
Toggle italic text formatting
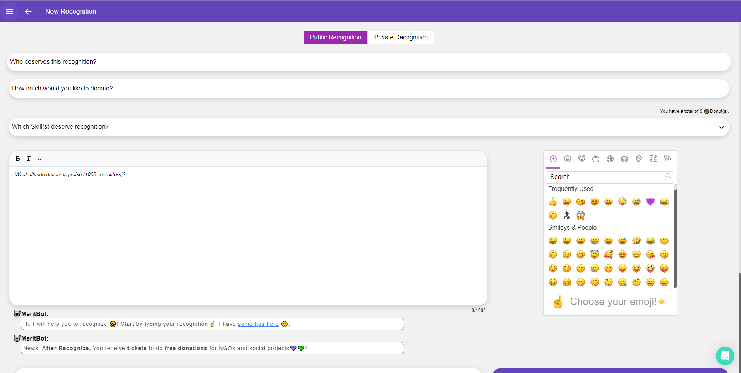pyautogui.click(x=29, y=158)
